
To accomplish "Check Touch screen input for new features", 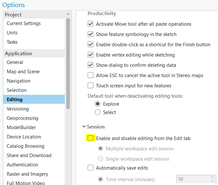I will [90, 86].
